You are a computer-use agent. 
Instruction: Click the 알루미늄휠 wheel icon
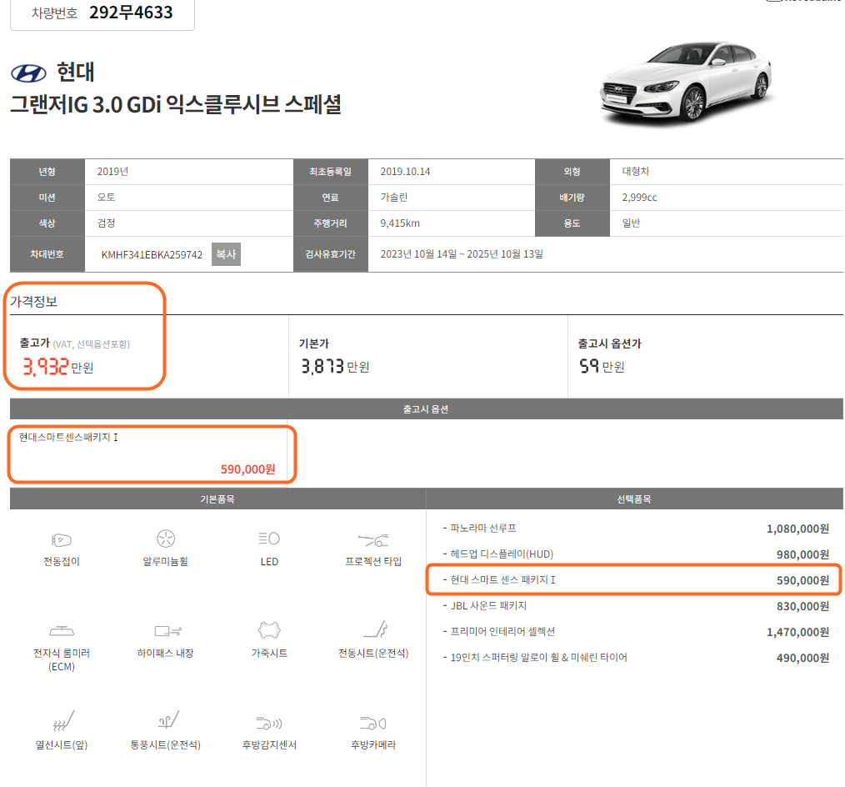point(166,539)
